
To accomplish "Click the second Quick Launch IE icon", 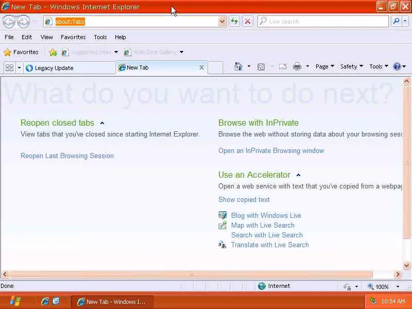I will (56, 301).
